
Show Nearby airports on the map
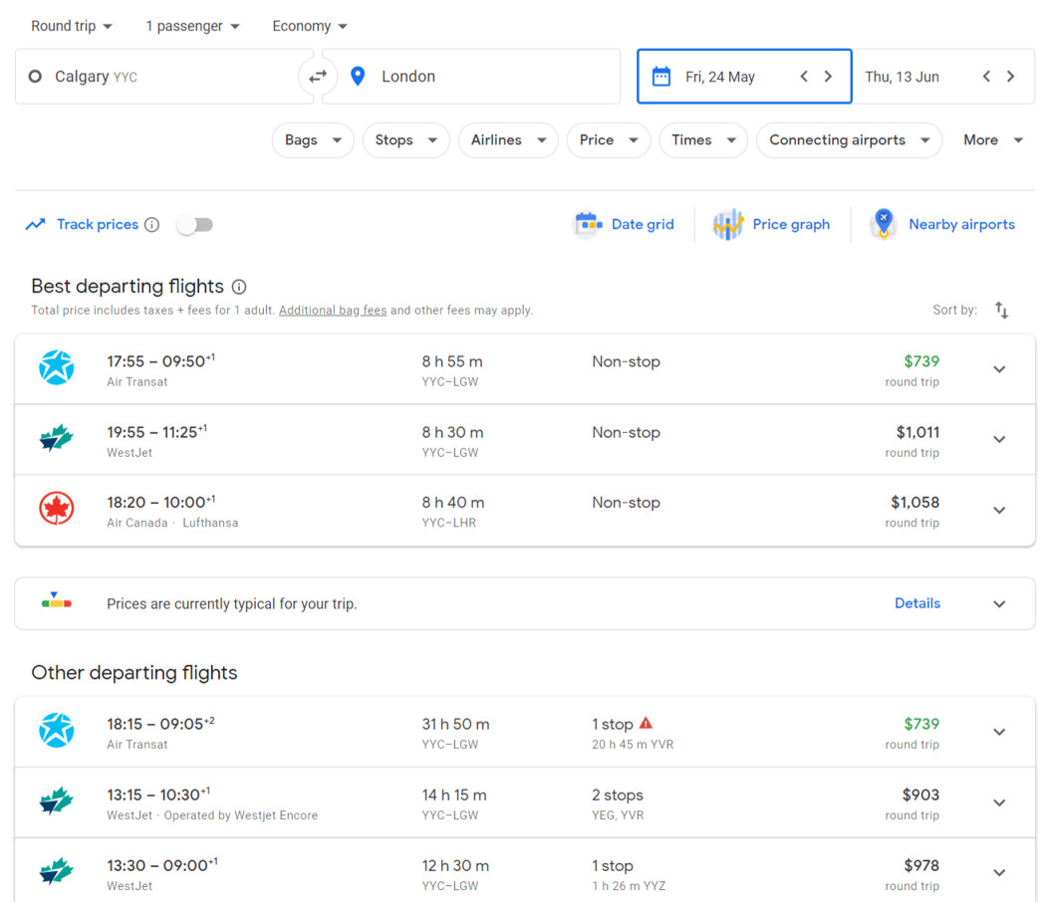coord(942,224)
